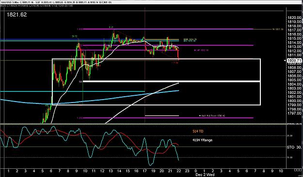The width and height of the screenshot is (303, 177).
Task: Click hour 23 on the time axis
Action: [187, 171]
